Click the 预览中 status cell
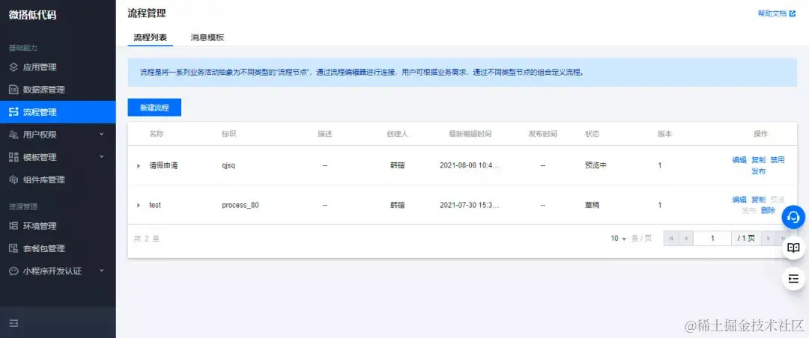809x338 pixels. pyautogui.click(x=596, y=166)
